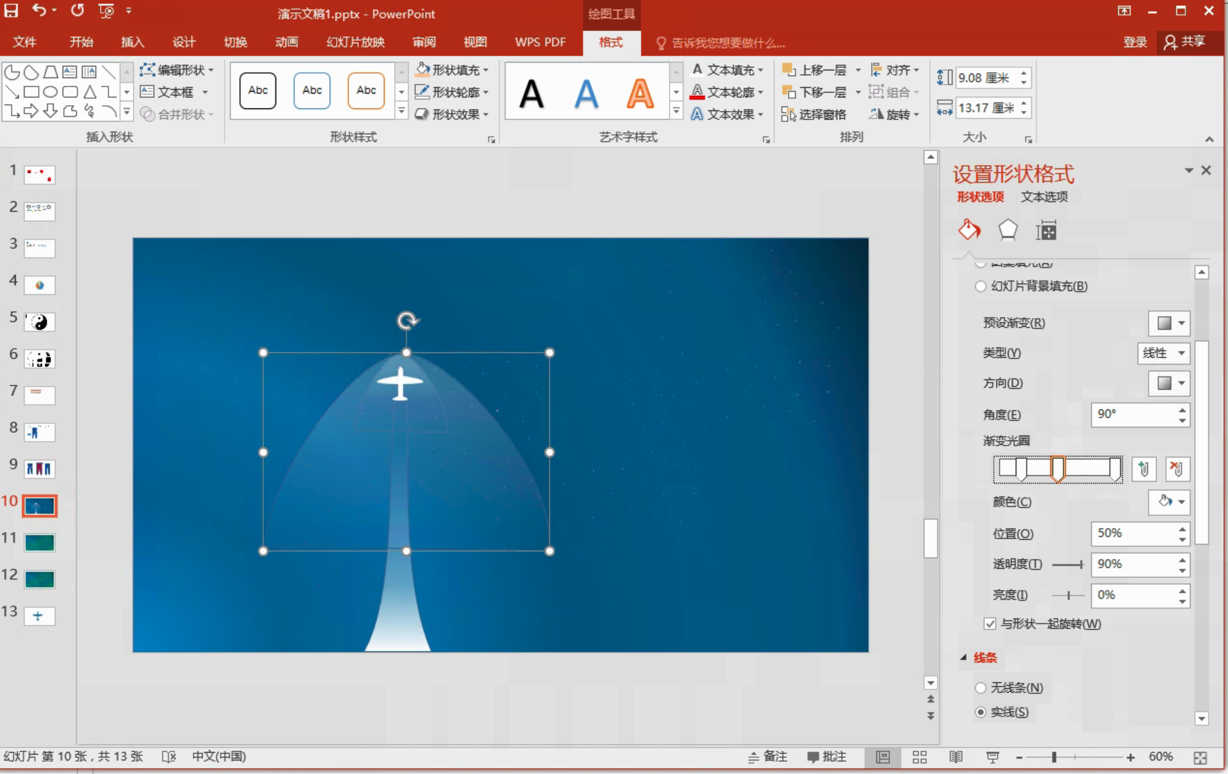Viewport: 1228px width, 774px height.
Task: Select slide 5 thumbnail with yin-yang
Action: [x=39, y=322]
